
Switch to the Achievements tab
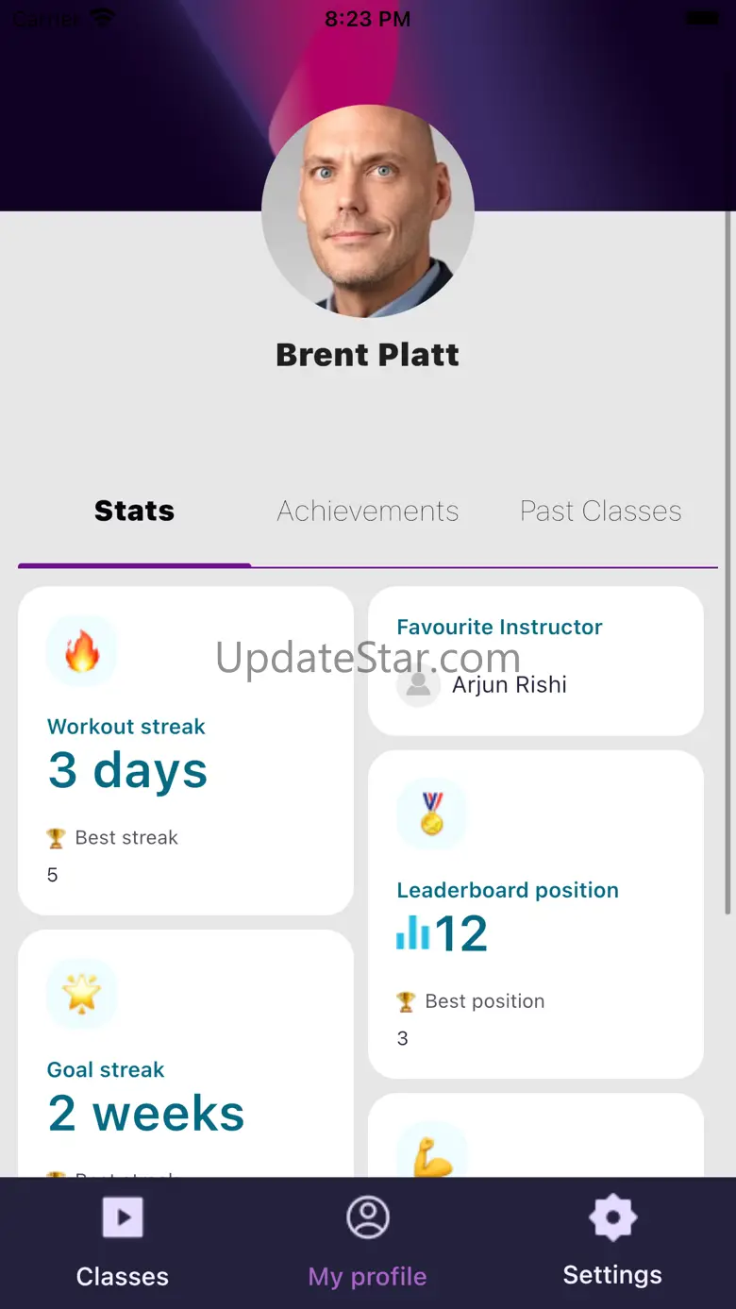(368, 511)
